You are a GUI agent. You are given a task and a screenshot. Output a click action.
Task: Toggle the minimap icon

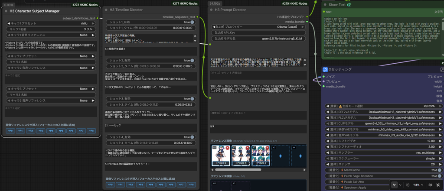431,185
